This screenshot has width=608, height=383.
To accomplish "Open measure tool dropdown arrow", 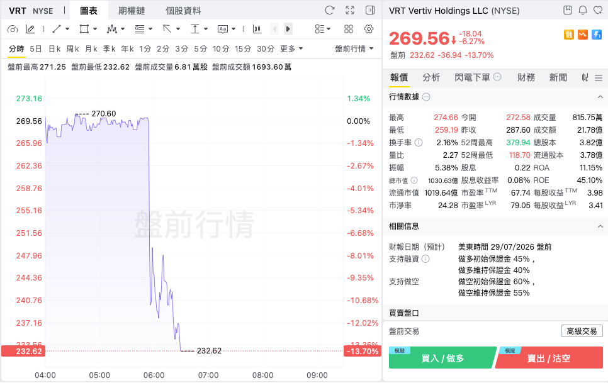I will click(x=206, y=29).
